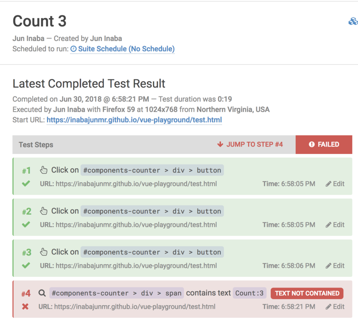Click the pencil icon on step #1

point(328,184)
